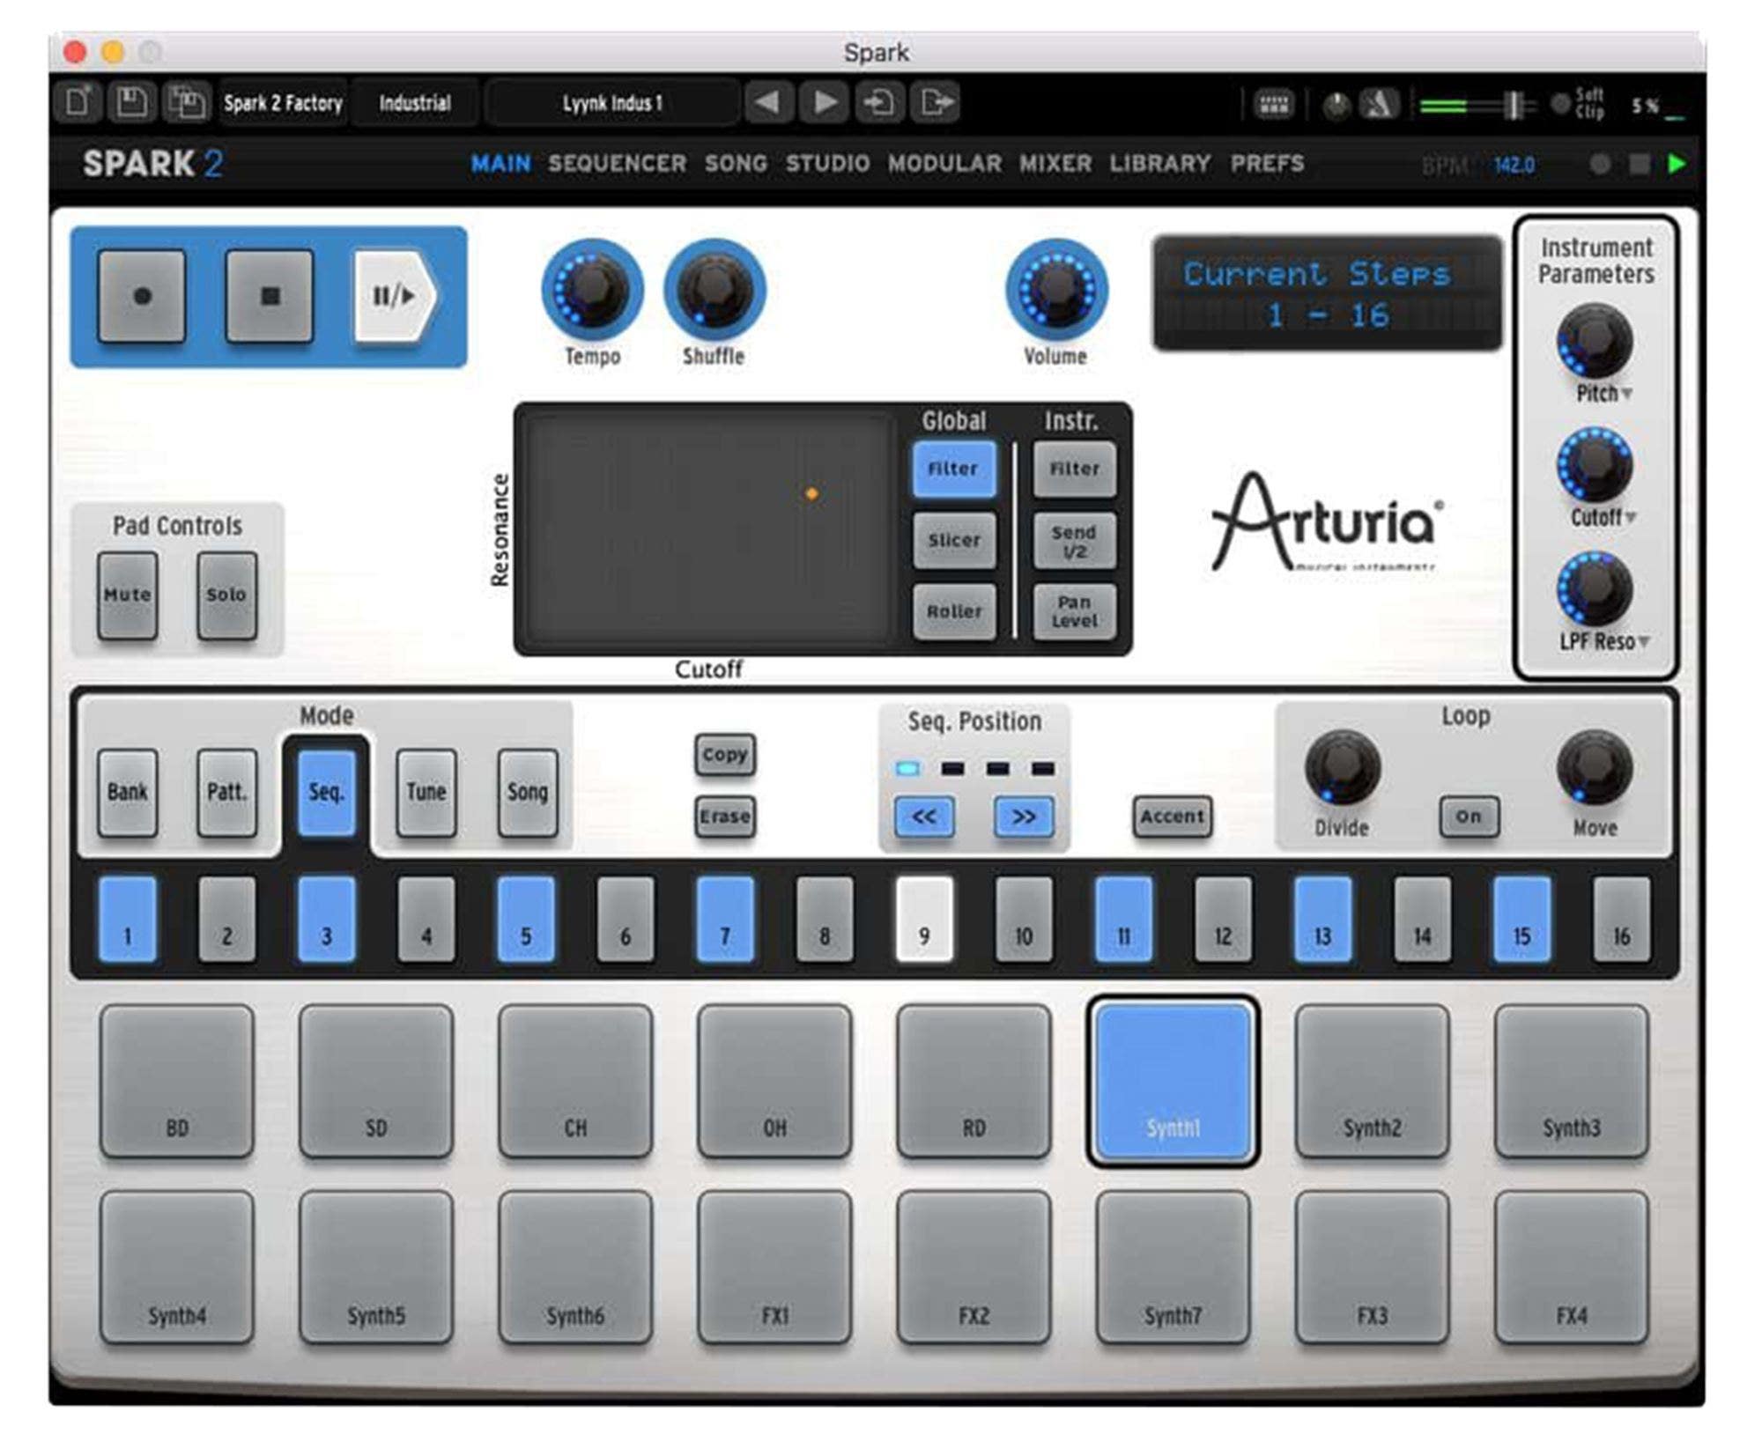Enable the Instr. Filter button

coord(1074,469)
